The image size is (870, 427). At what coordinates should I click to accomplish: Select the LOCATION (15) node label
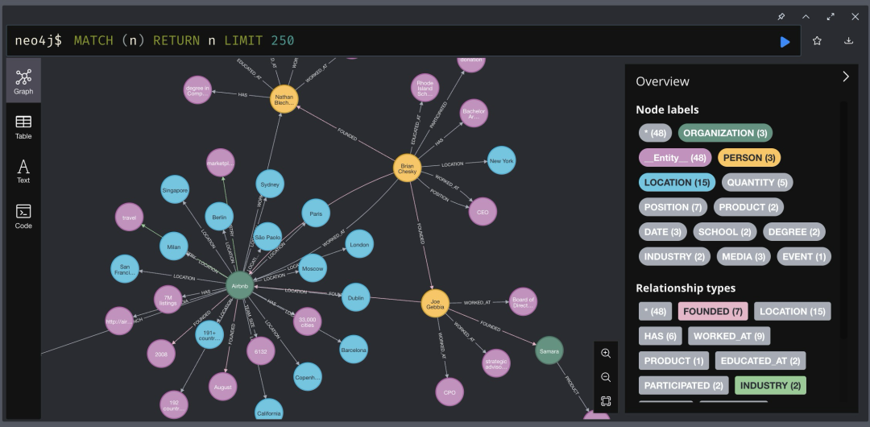click(x=677, y=182)
